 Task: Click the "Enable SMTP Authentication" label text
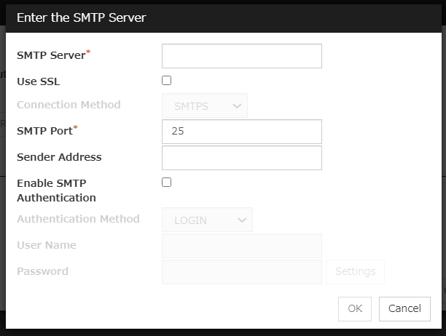click(56, 191)
